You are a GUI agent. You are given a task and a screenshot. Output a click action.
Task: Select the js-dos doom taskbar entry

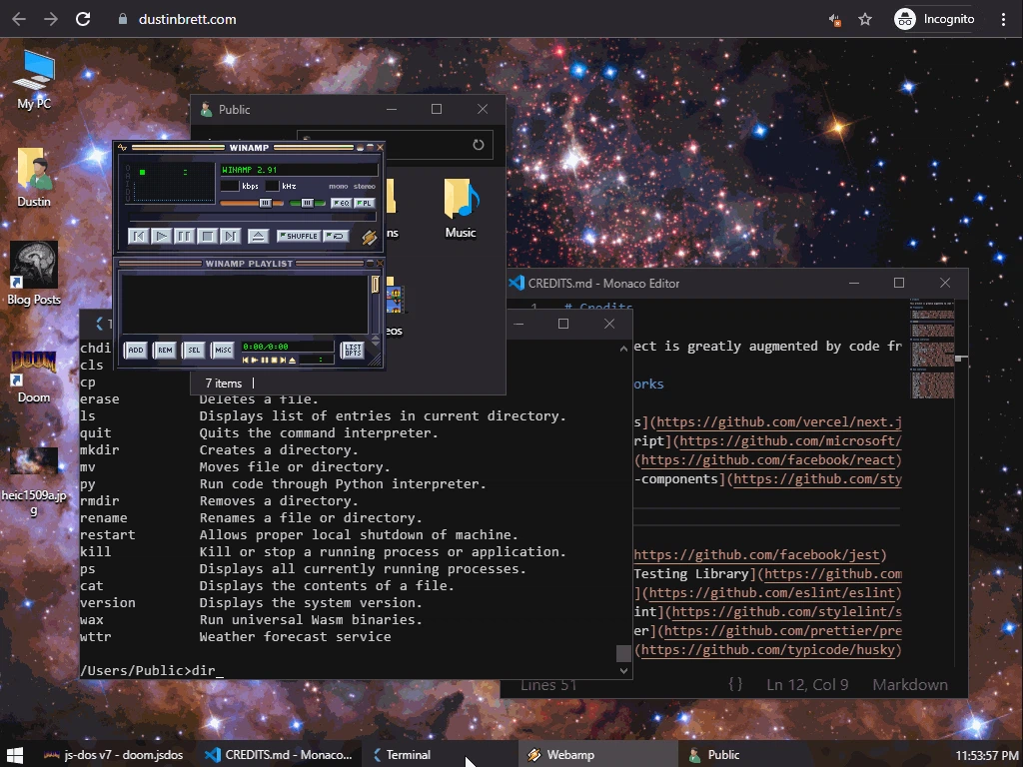(113, 755)
